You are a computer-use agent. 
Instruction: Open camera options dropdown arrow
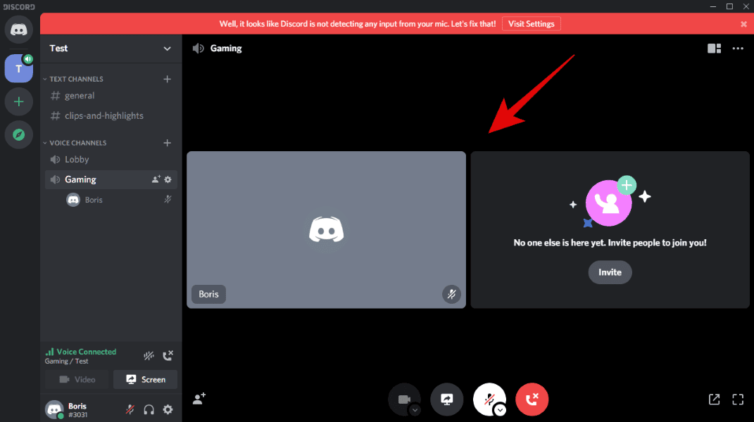click(415, 410)
